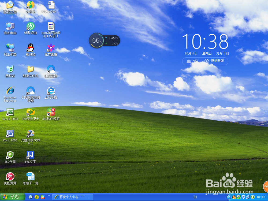Click the 10月14日 date in the clock widget
268x201 pixels.
(x=191, y=53)
